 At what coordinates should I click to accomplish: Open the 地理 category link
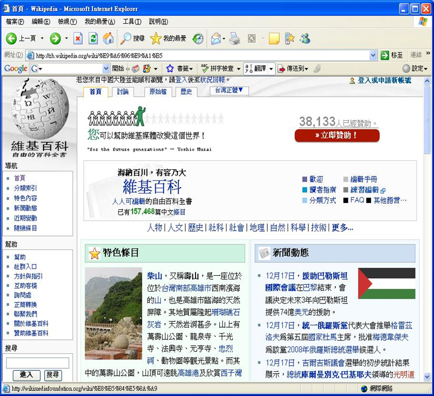tap(257, 228)
